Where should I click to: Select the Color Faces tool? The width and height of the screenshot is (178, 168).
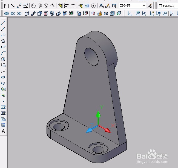point(71,13)
